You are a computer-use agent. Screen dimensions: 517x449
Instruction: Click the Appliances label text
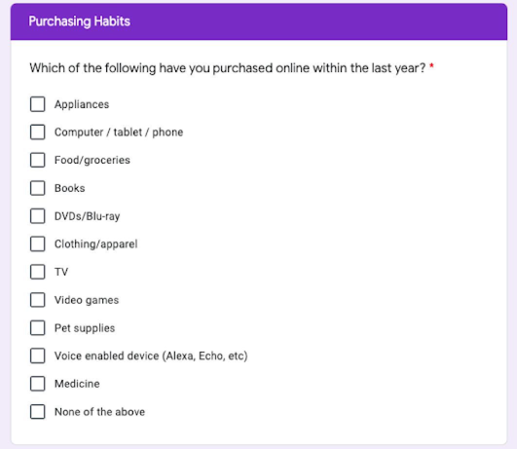(82, 105)
